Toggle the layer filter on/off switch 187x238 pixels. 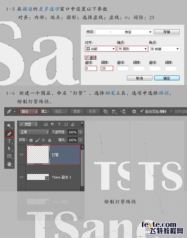pos(82,124)
